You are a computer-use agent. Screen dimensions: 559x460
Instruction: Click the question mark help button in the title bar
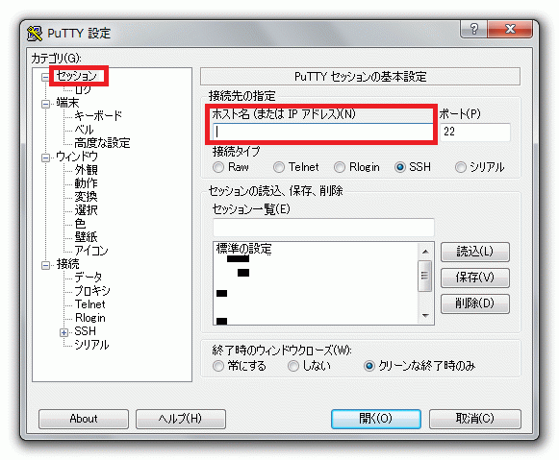coord(473,29)
